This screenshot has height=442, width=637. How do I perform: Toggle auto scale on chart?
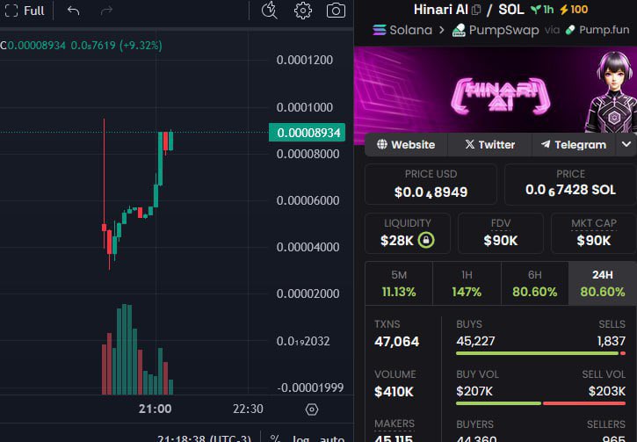coord(332,438)
